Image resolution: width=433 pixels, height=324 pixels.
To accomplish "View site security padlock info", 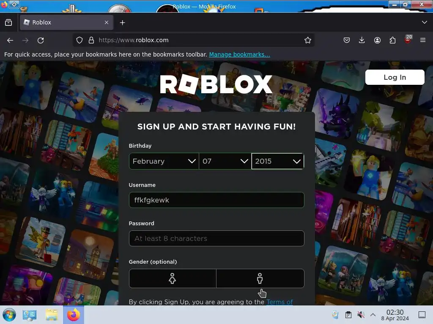I will tap(91, 40).
